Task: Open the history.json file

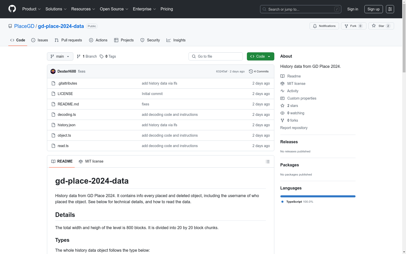Action: click(66, 125)
